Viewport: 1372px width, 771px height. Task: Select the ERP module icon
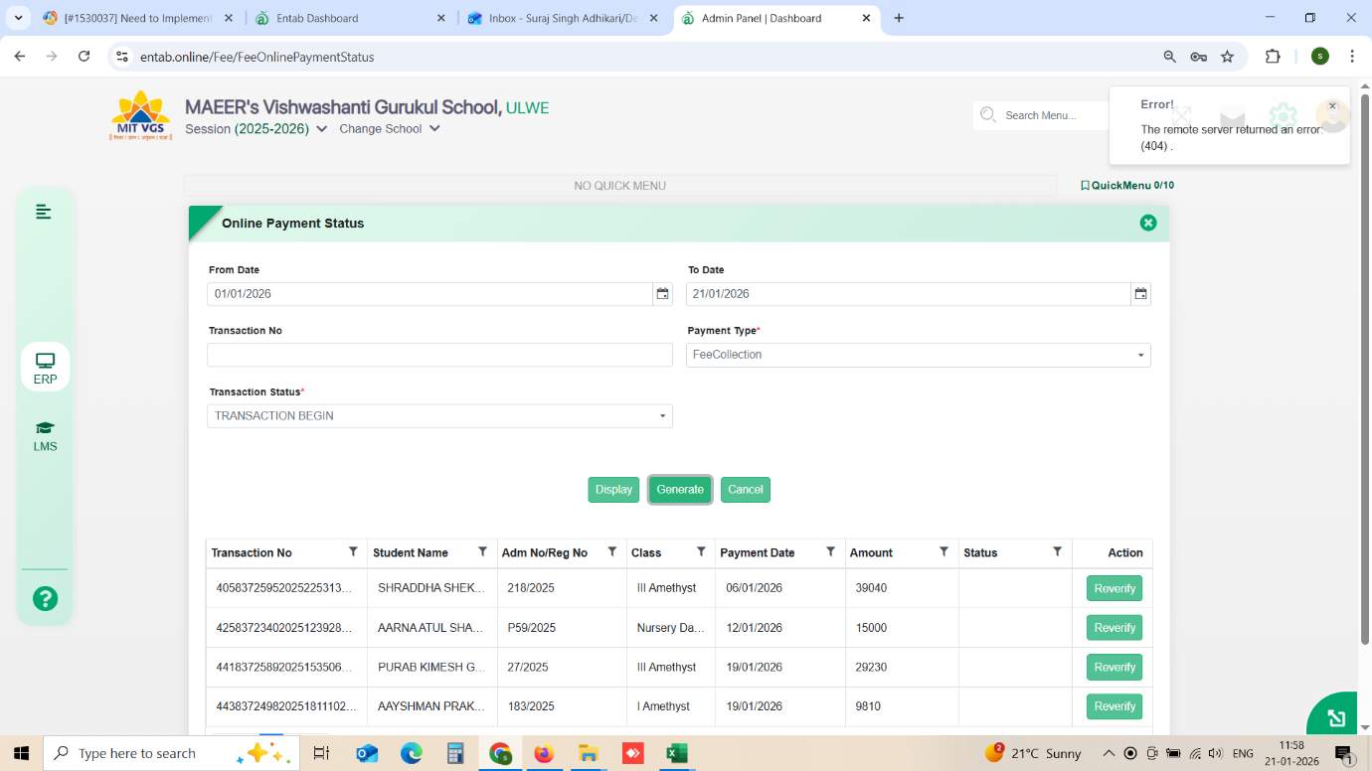click(45, 367)
